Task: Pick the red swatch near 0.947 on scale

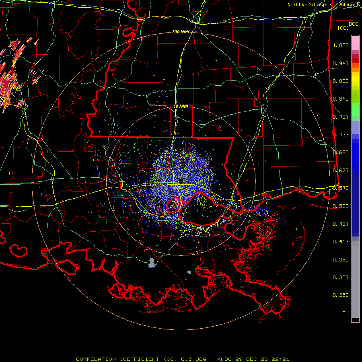Action: tap(355, 60)
